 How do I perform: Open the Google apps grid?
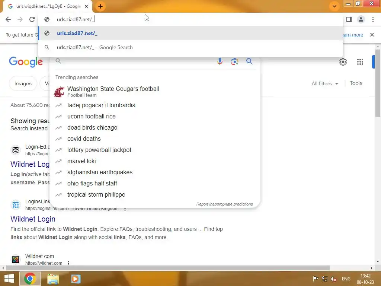click(360, 62)
